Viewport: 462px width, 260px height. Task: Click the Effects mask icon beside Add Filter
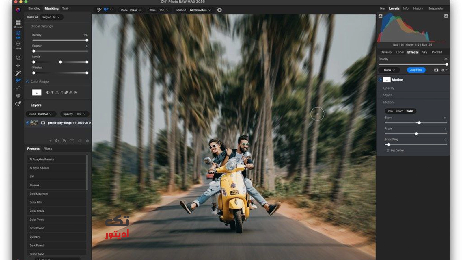[x=436, y=70]
